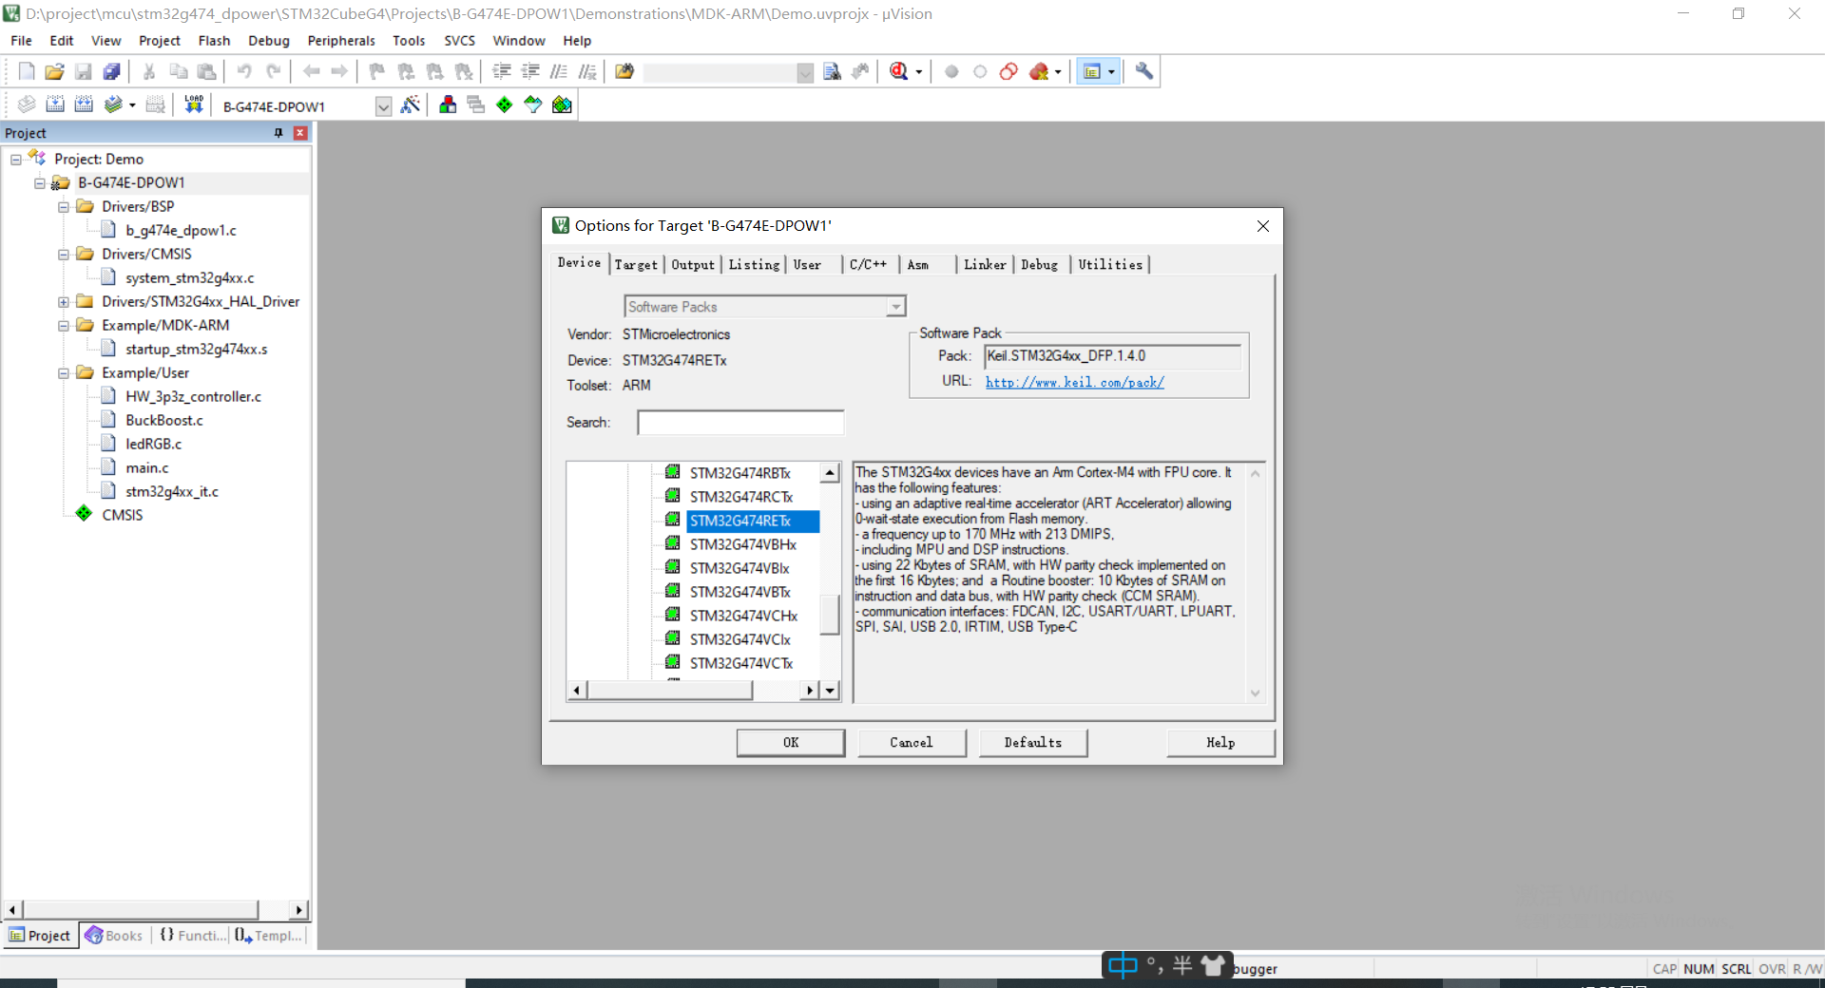The height and width of the screenshot is (988, 1825).
Task: Click the device list horizontal scrollbar thumb
Action: (x=671, y=691)
